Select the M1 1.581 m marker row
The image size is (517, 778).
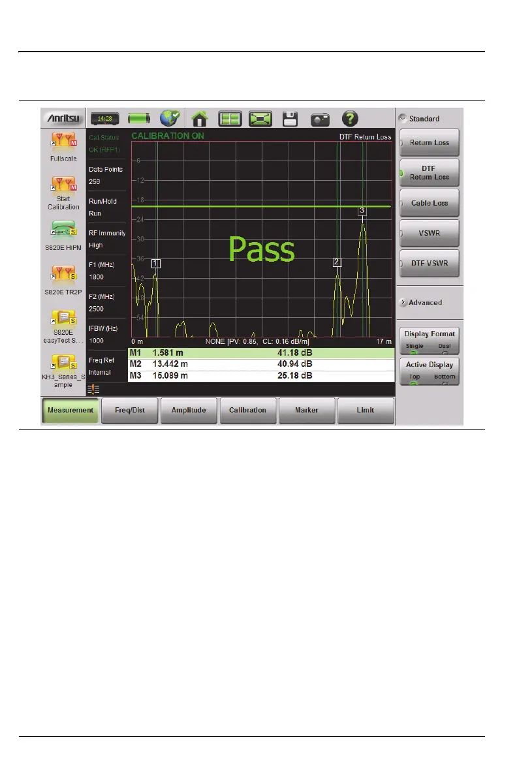coord(262,353)
